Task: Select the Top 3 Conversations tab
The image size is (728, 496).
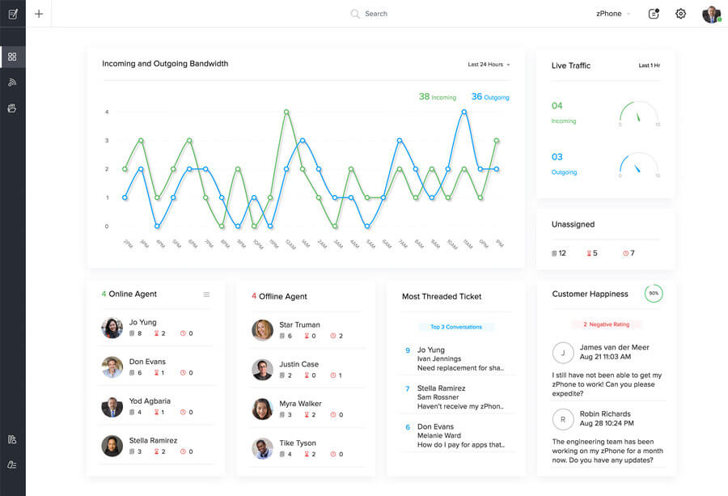Action: pyautogui.click(x=455, y=327)
